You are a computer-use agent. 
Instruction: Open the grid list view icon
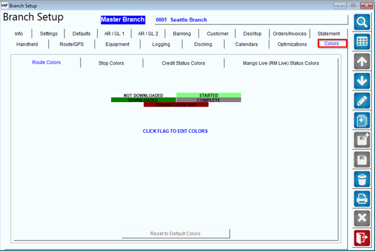(x=362, y=42)
